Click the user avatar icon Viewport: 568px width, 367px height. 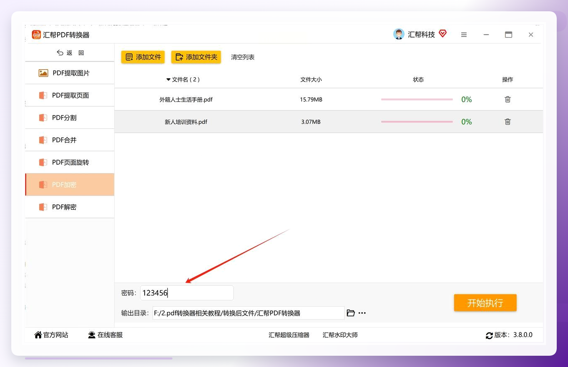click(399, 34)
